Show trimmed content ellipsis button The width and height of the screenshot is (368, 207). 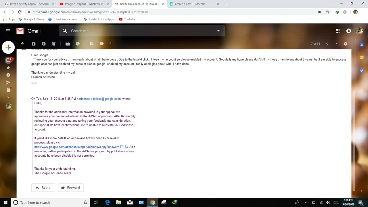click(34, 83)
